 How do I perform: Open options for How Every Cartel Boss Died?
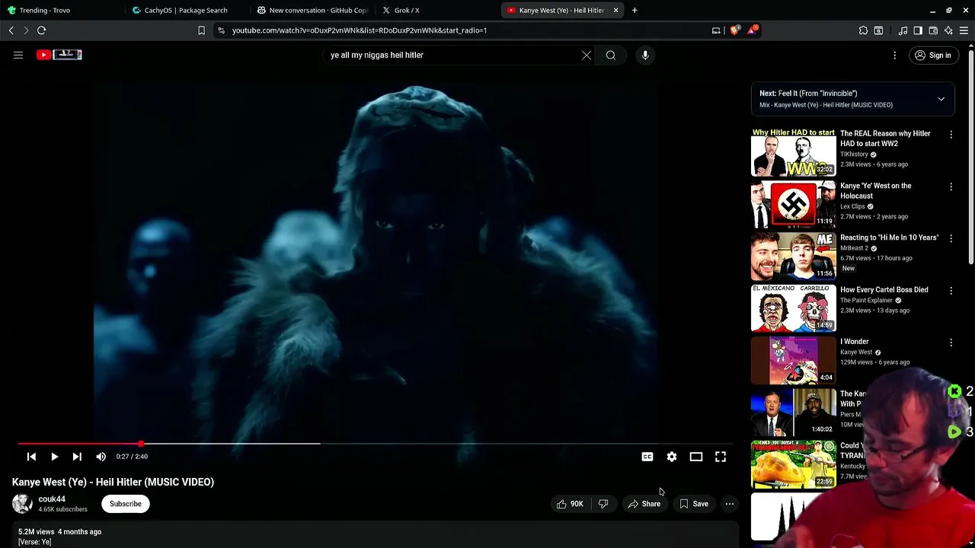click(951, 291)
